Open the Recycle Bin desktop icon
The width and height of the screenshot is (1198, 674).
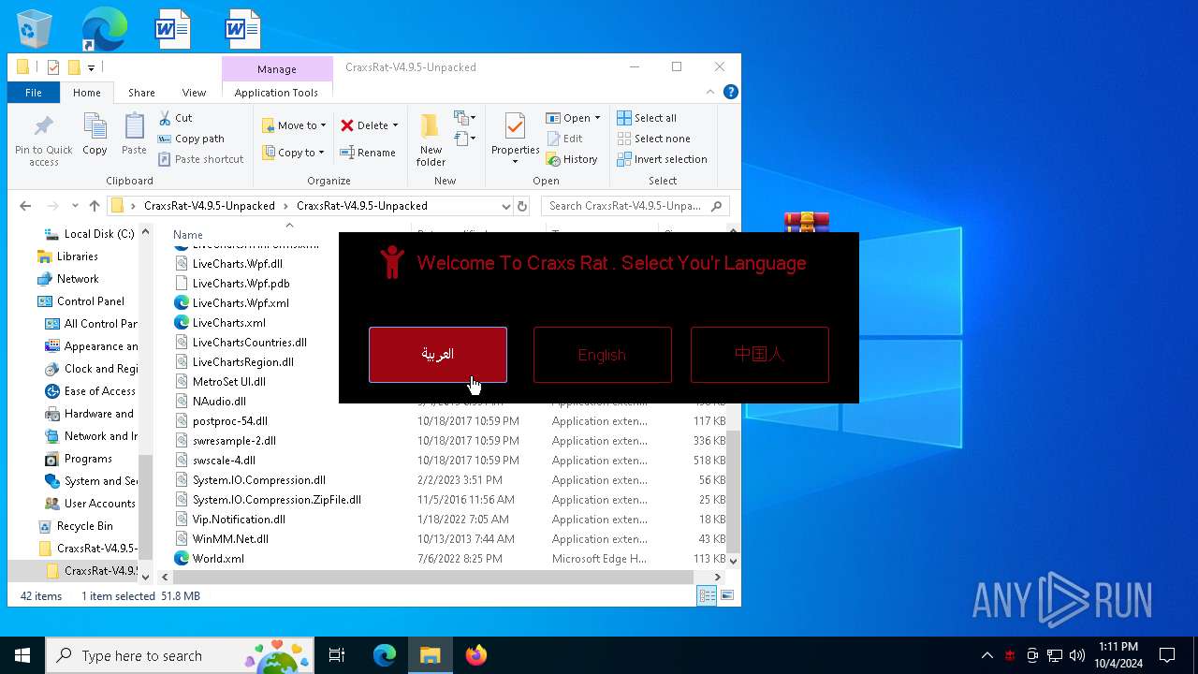click(35, 29)
